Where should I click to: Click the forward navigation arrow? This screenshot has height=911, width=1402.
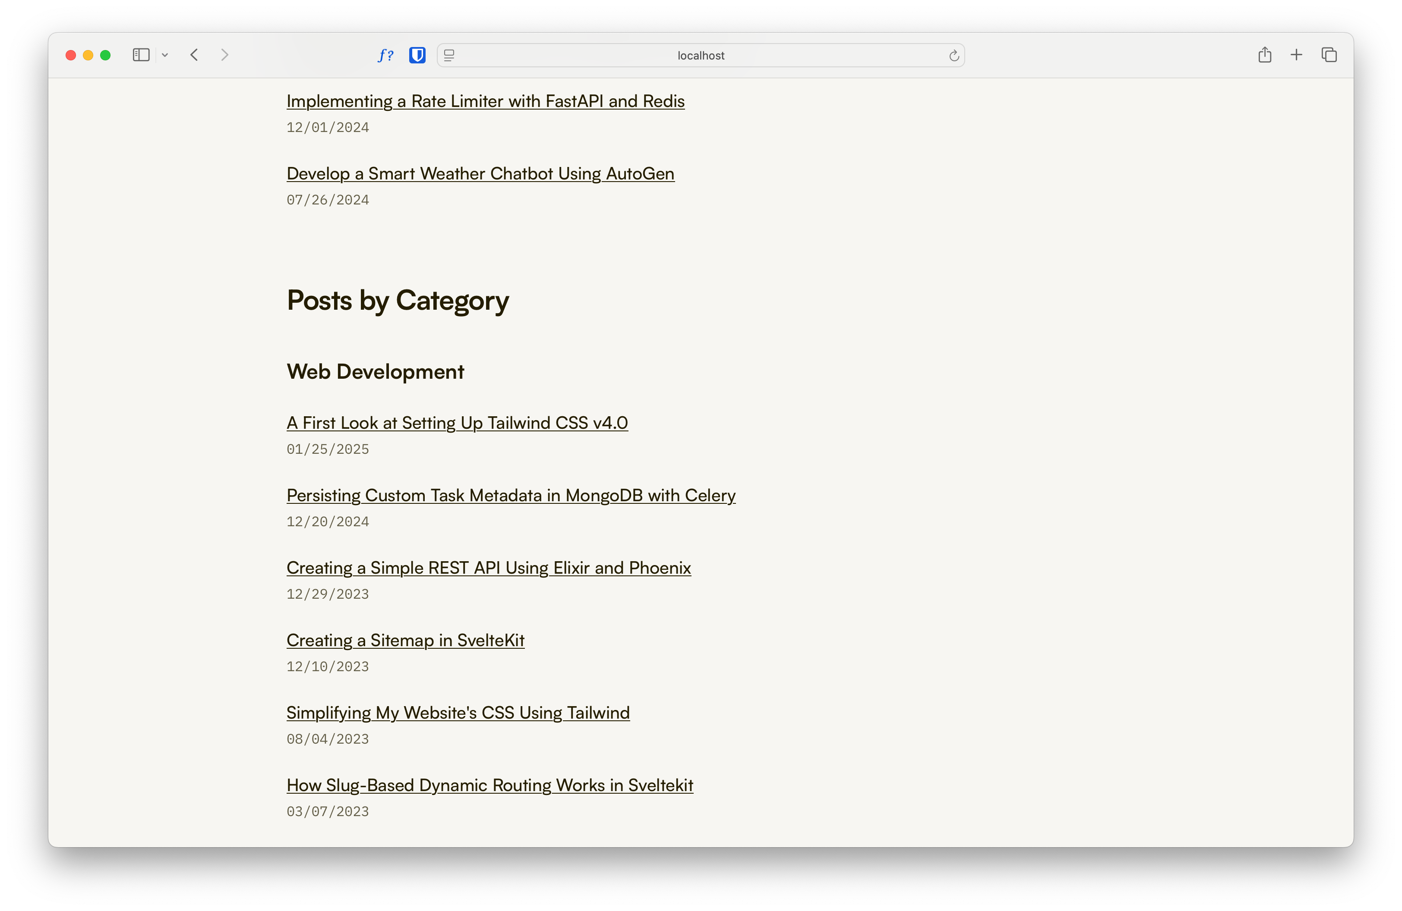(225, 55)
